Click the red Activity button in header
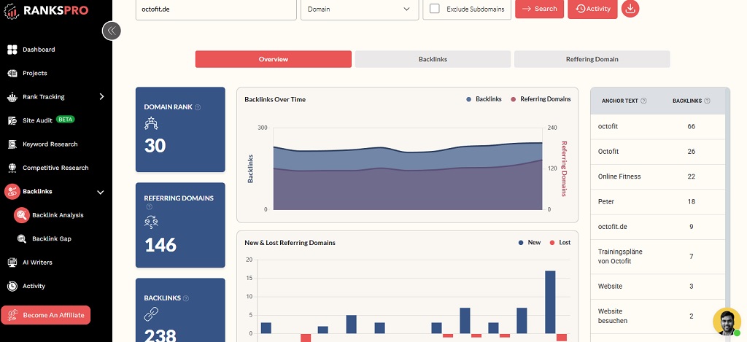Image resolution: width=747 pixels, height=342 pixels. [592, 9]
